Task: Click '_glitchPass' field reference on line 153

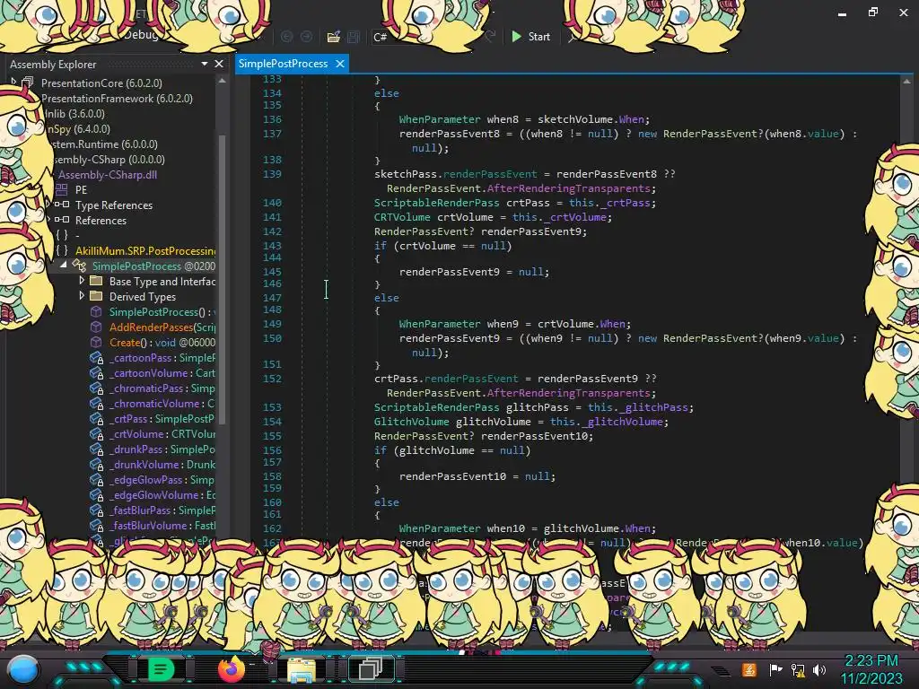Action: [x=654, y=407]
